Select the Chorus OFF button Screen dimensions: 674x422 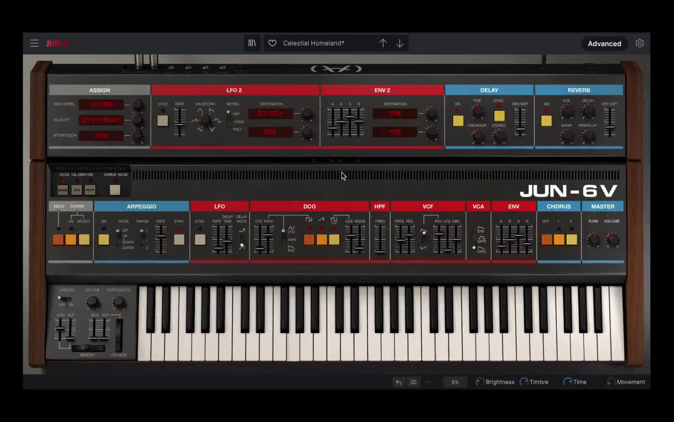546,239
